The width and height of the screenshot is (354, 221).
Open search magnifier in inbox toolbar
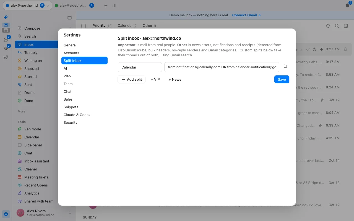[337, 26]
